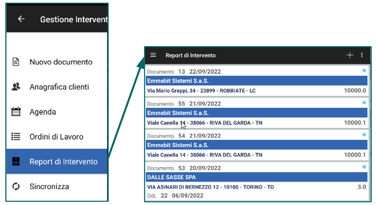Click the Gestione Interventi title text
The width and height of the screenshot is (376, 205).
[74, 20]
